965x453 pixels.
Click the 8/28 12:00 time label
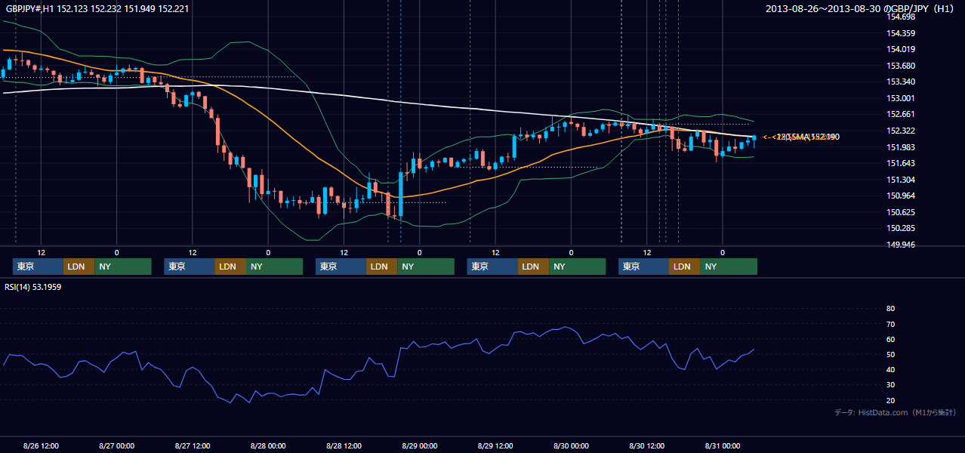[x=344, y=445]
